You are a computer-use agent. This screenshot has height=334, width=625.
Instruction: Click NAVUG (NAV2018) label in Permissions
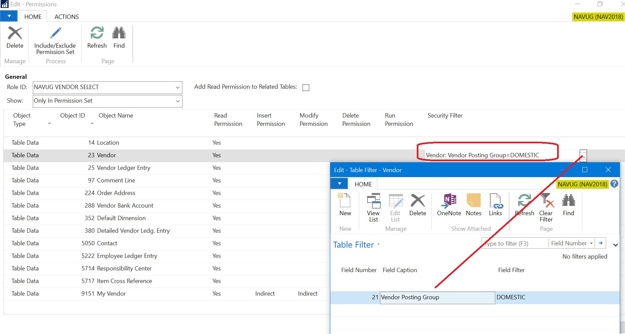pos(598,17)
